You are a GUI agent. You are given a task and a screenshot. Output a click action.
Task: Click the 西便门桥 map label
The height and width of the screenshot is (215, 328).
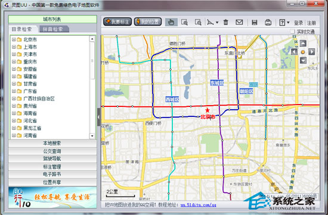[153, 123]
